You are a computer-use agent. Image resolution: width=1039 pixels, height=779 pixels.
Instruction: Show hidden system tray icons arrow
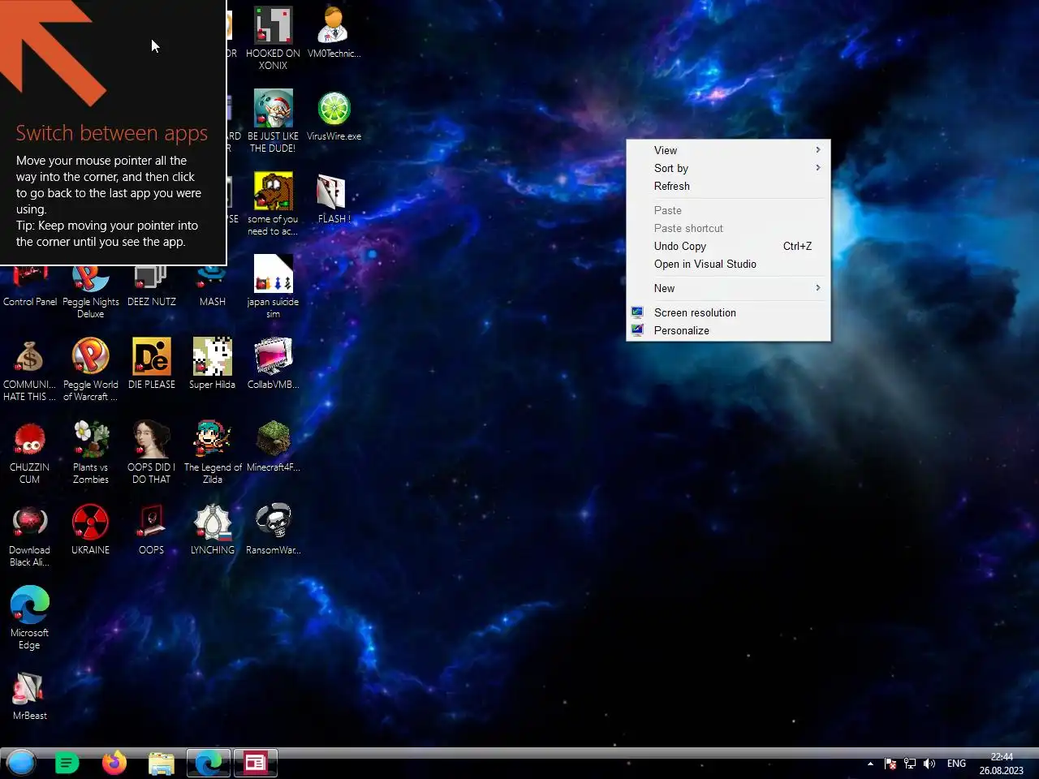870,764
